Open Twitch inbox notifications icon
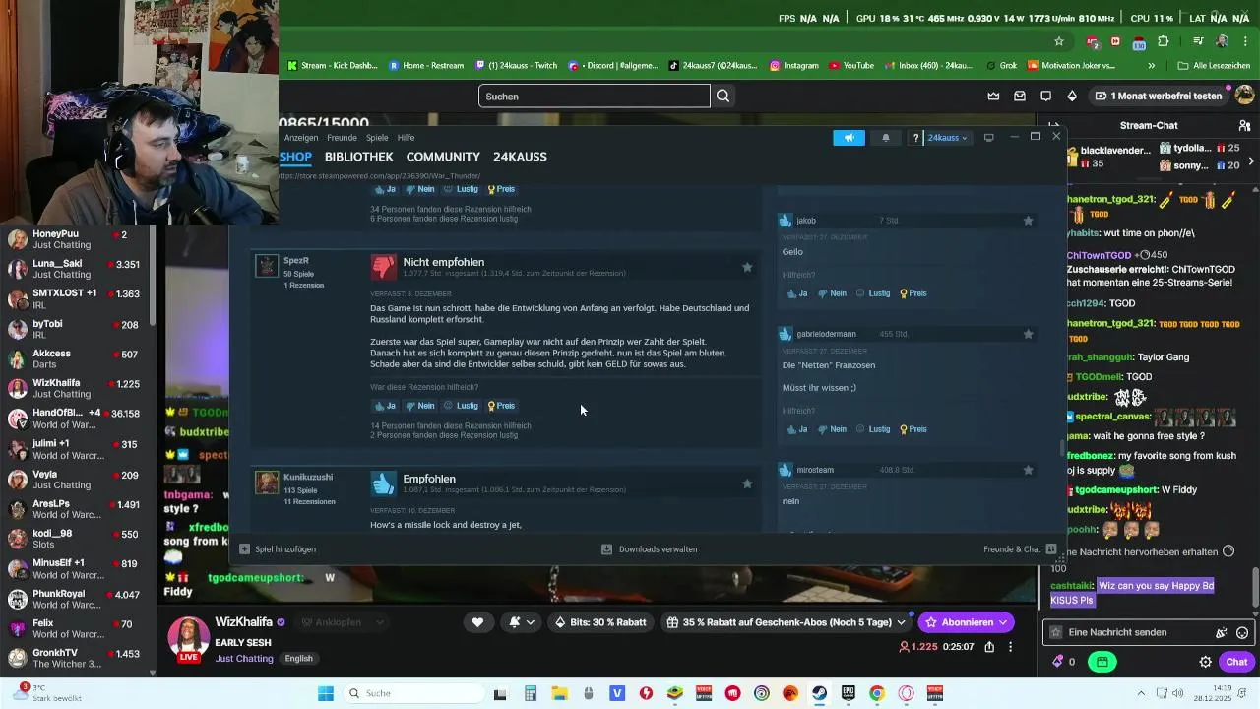 tap(1020, 96)
